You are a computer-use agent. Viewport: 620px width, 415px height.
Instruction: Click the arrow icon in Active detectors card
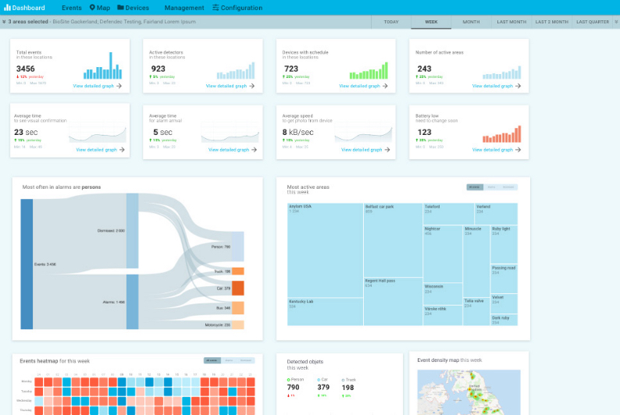coord(252,86)
